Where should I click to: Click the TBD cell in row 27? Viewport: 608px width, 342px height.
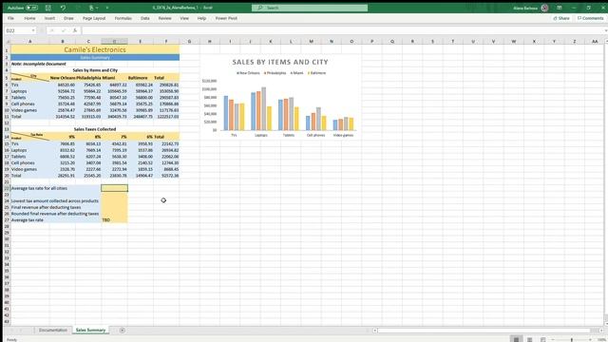(x=114, y=219)
